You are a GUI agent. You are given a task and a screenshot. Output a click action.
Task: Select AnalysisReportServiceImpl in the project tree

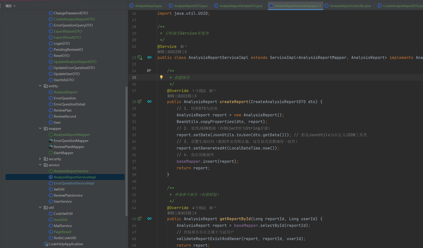click(75, 177)
